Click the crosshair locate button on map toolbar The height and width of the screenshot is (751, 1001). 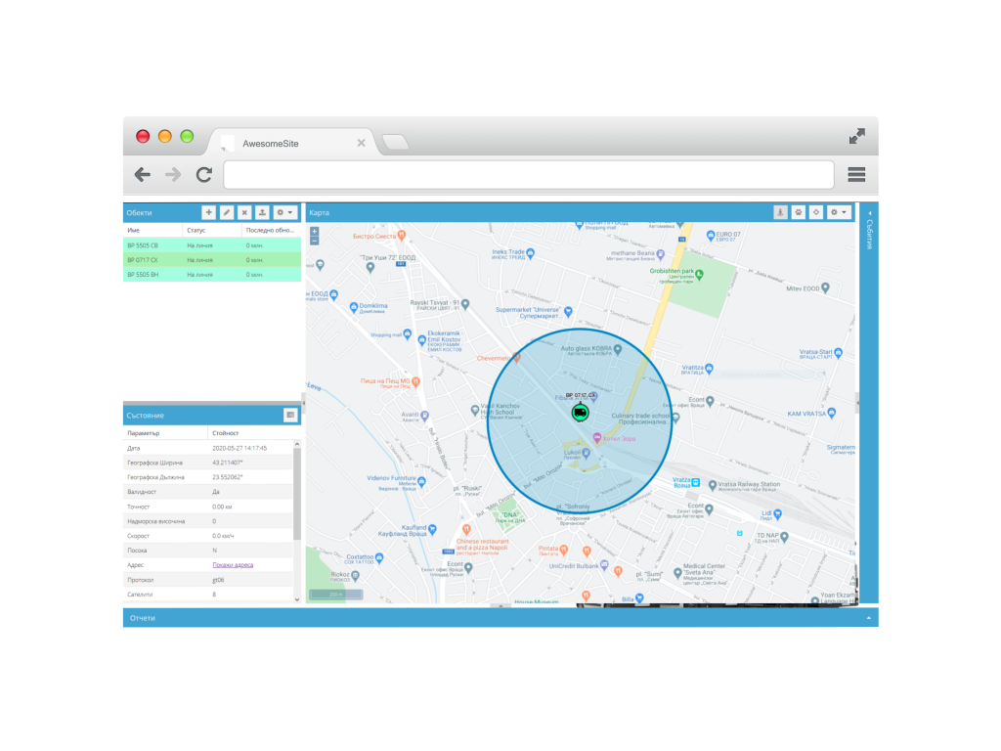tap(816, 212)
